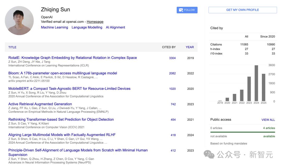Viewport: 282px width, 166px height.
Task: Sort publications by Year column header
Action: 190,47
